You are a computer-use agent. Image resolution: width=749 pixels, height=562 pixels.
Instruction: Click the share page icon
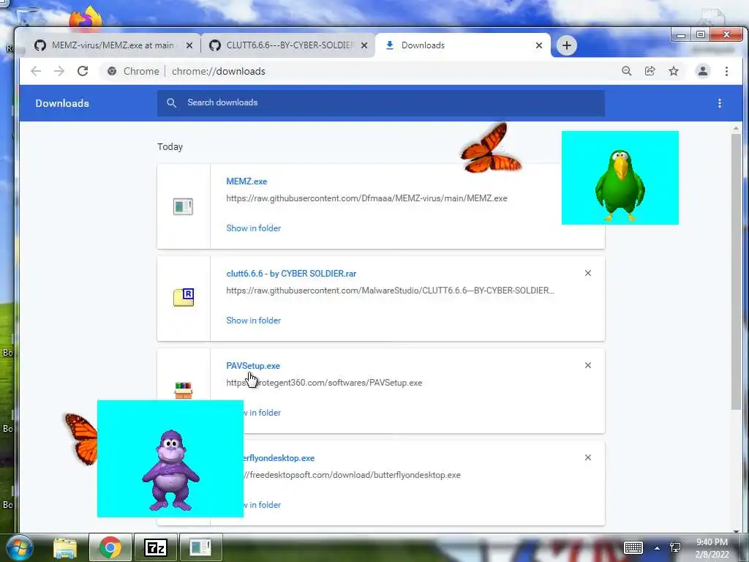point(650,71)
